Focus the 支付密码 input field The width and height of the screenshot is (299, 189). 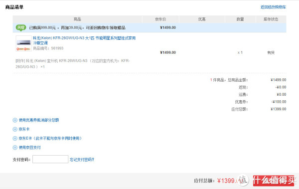[x=50, y=159]
